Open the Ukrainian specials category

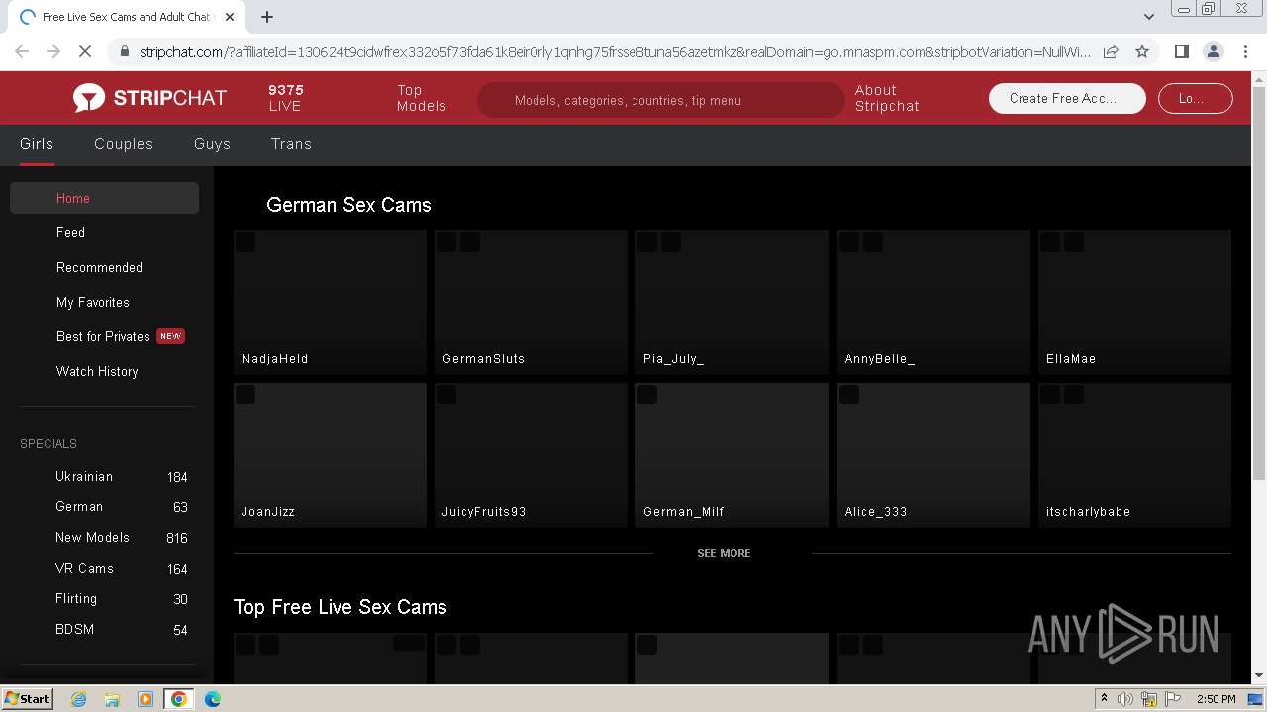[x=104, y=477]
